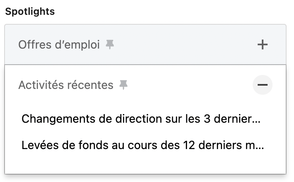
Task: Select Levées de fonds au cours des 12 derniers option
Action: (x=143, y=145)
